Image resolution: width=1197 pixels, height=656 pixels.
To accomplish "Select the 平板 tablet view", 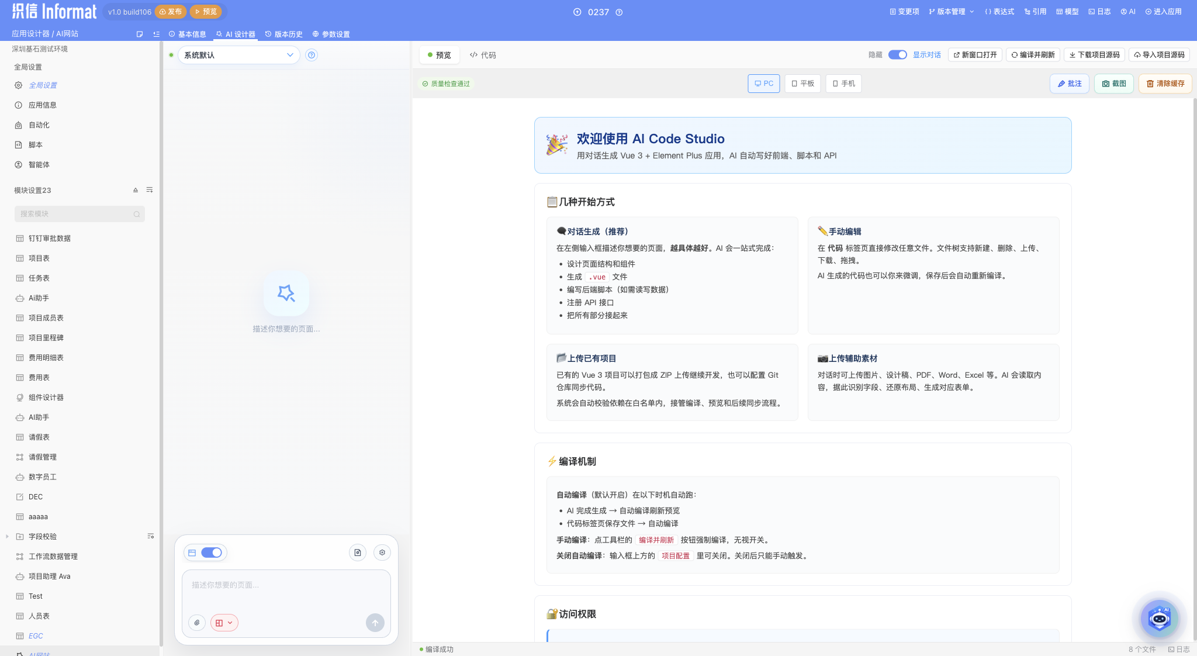I will coord(803,84).
